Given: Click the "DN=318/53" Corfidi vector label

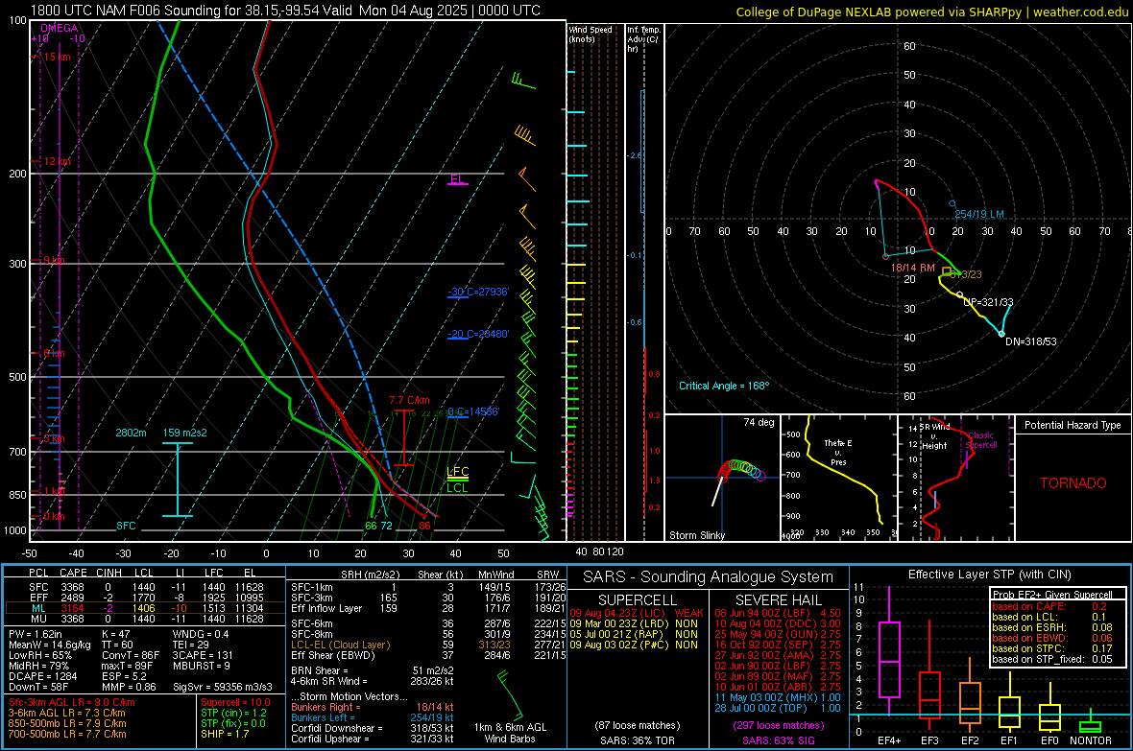Looking at the screenshot, I should pyautogui.click(x=1031, y=341).
